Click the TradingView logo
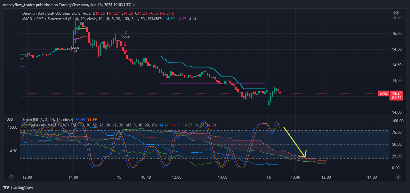410x193 pixels. tap(18, 187)
